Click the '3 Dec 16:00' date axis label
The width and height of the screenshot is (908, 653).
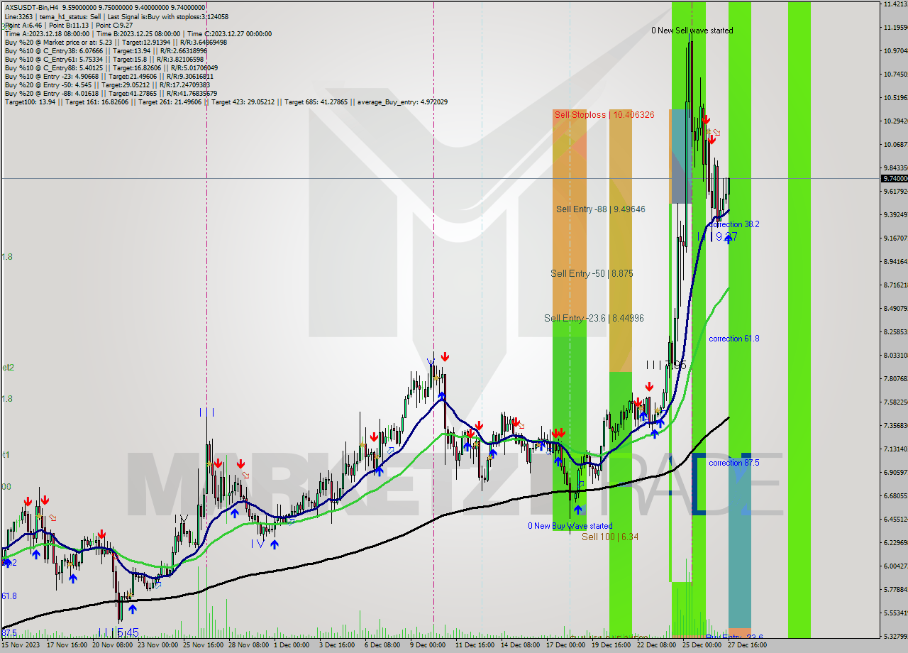coord(338,645)
